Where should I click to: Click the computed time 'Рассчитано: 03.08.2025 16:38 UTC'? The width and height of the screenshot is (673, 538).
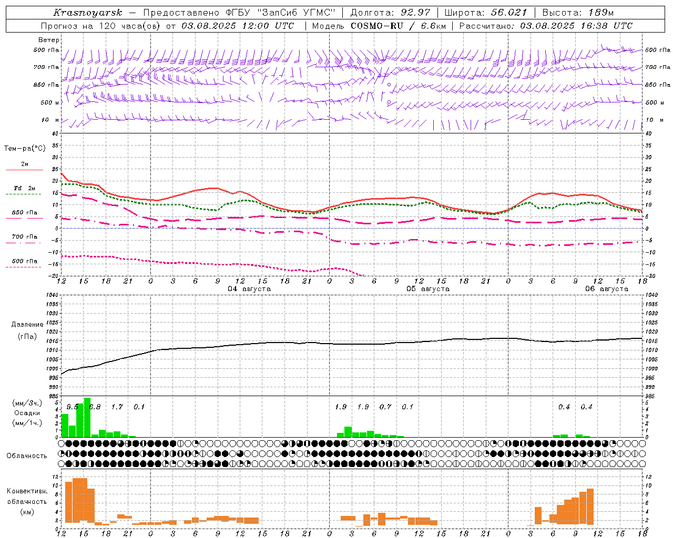(546, 26)
